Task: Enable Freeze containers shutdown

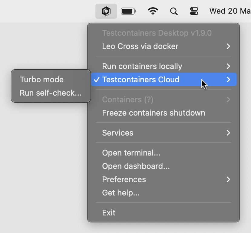Action: click(154, 113)
